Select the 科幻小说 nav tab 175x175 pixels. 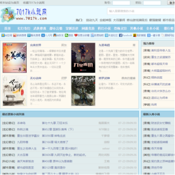coord(104,28)
